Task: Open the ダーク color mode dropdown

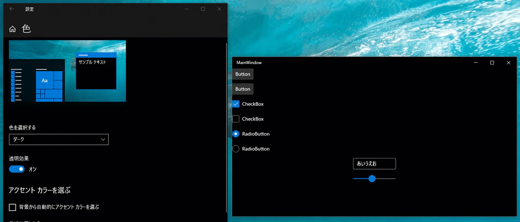Action: 59,140
